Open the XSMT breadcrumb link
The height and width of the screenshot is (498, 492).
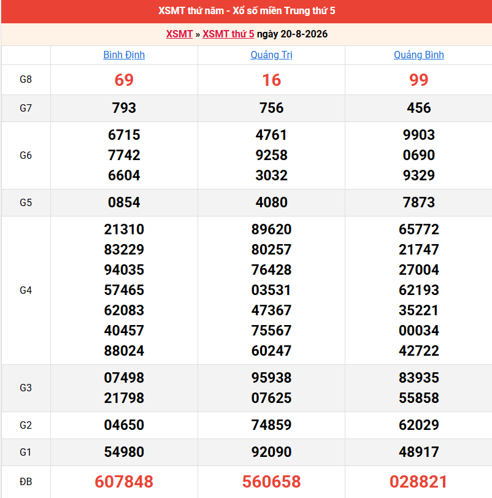point(179,34)
